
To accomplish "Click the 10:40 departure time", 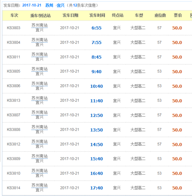I will point(97,86).
